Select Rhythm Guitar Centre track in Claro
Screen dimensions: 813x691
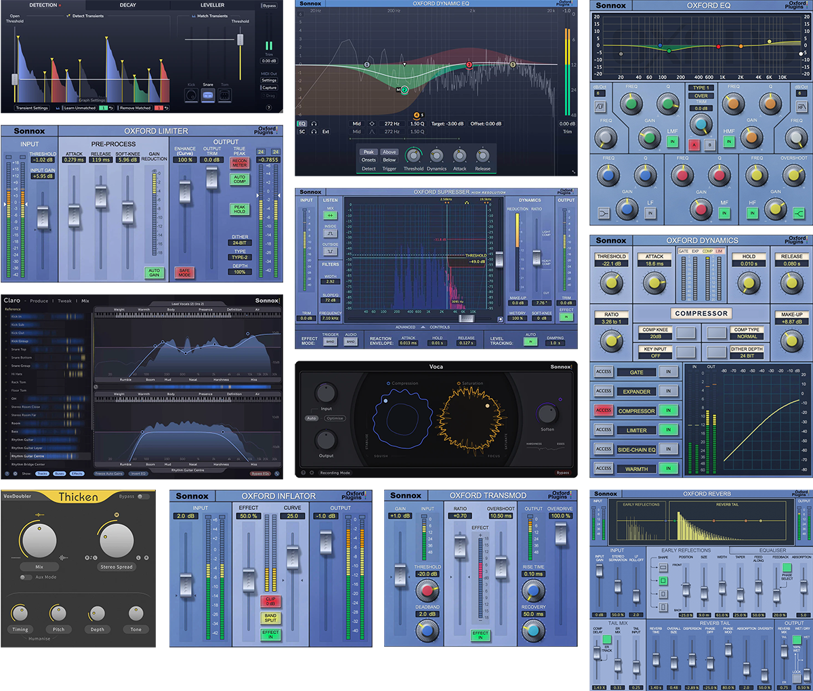(x=27, y=456)
